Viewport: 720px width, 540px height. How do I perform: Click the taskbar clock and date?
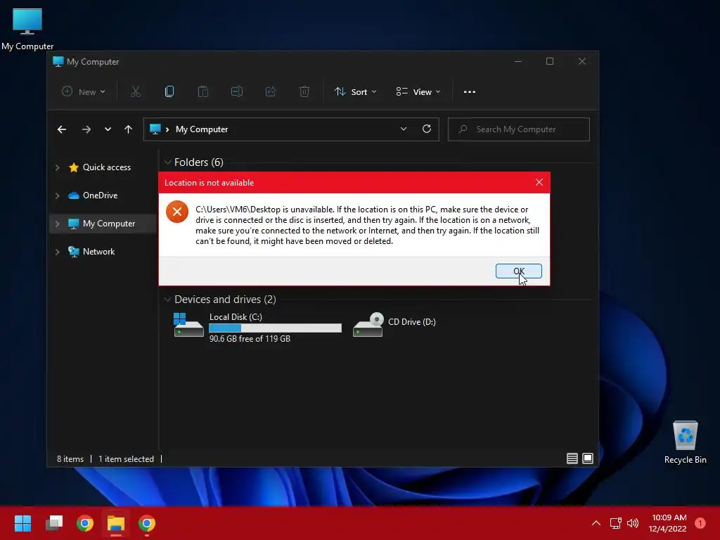coord(668,523)
